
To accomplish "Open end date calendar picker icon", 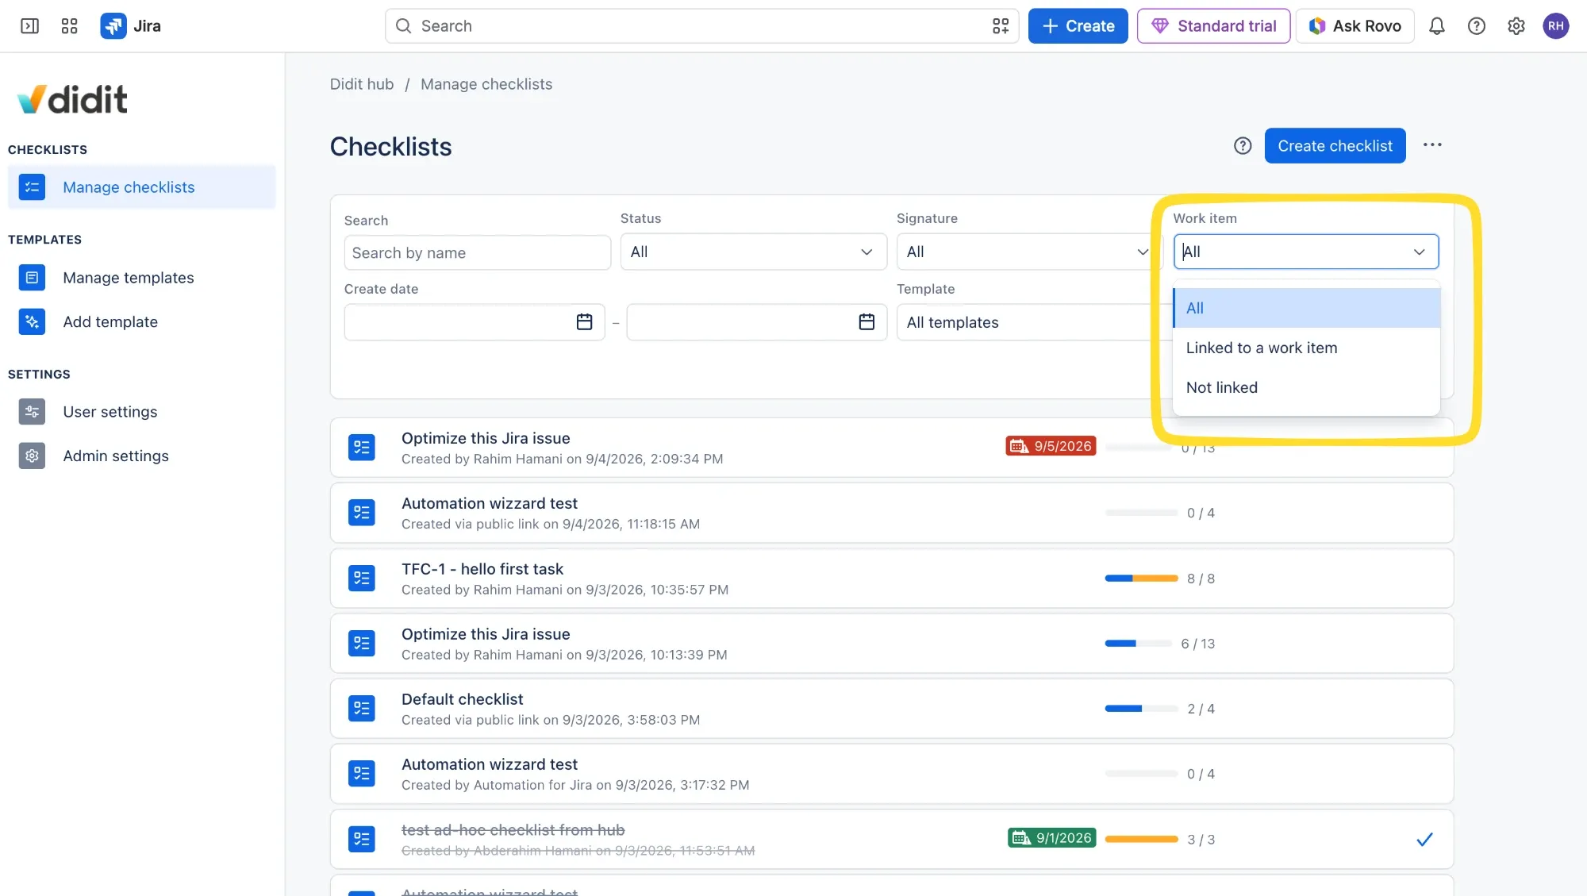I will [867, 322].
